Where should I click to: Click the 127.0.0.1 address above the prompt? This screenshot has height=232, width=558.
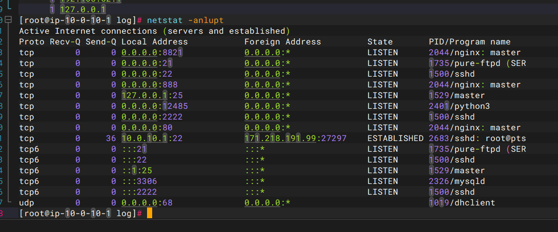tap(83, 9)
